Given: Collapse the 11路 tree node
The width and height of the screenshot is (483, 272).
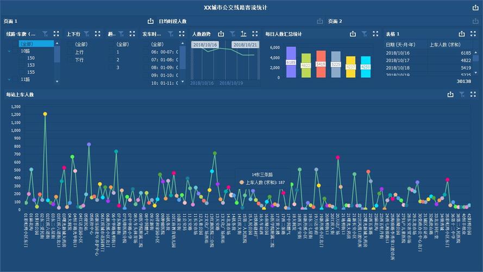Looking at the screenshot, I should [x=9, y=79].
